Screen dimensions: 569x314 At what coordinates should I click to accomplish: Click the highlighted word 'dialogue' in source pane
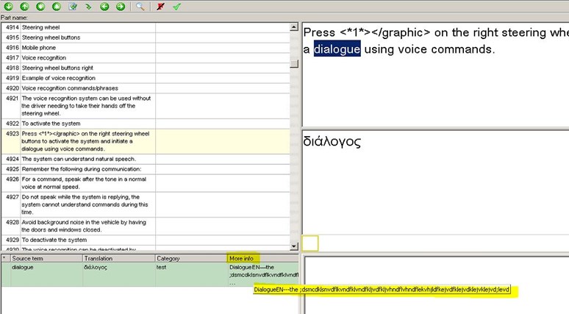coord(337,49)
